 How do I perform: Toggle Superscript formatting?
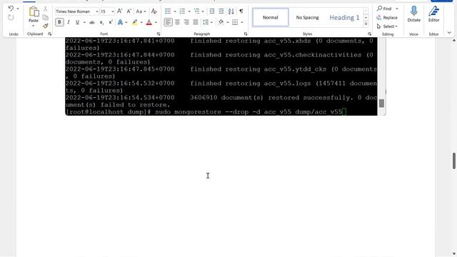click(111, 22)
